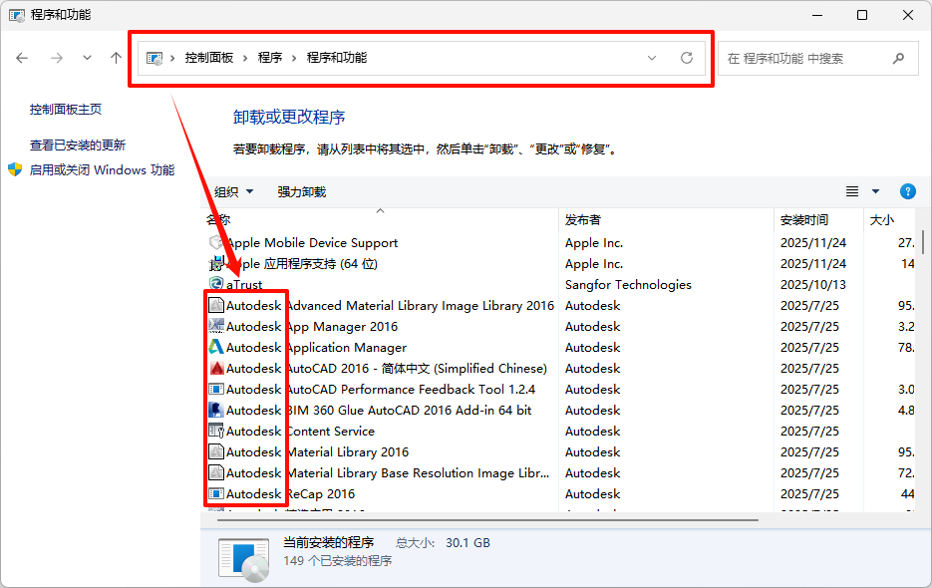The width and height of the screenshot is (932, 588).
Task: Select the Autodesk Application Manager icon
Action: pos(216,348)
